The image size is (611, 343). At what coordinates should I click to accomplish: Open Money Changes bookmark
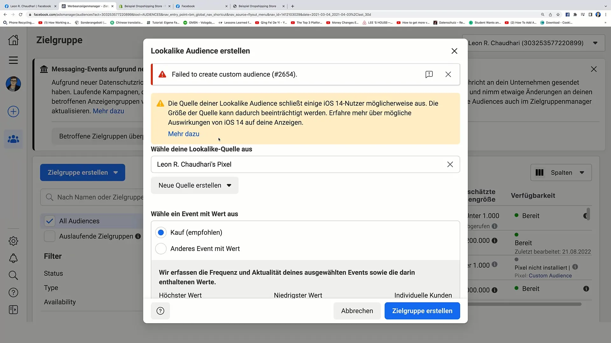[x=342, y=23]
